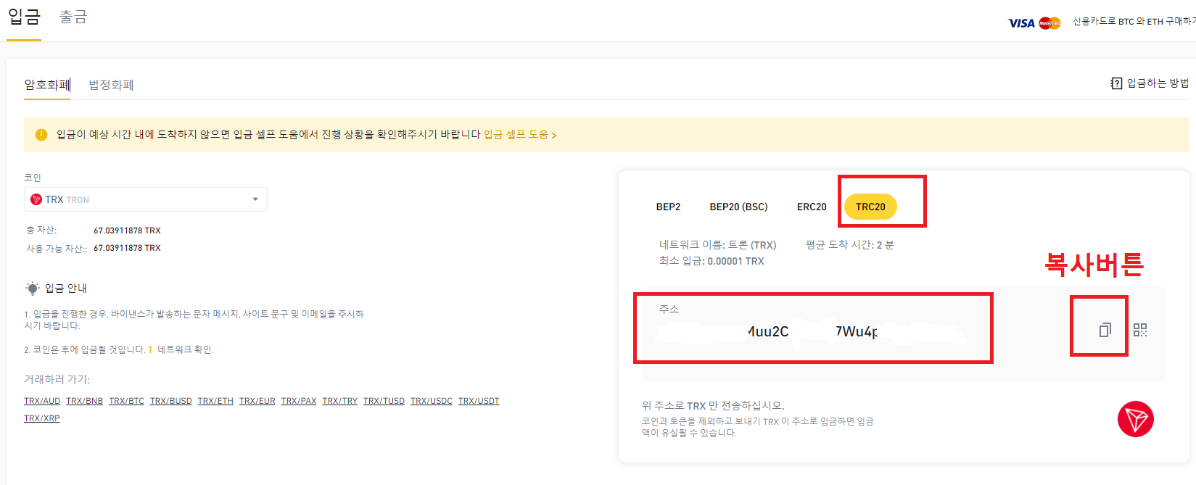The image size is (1196, 485).
Task: Open the TRX/ETH trading pair
Action: pyautogui.click(x=215, y=401)
